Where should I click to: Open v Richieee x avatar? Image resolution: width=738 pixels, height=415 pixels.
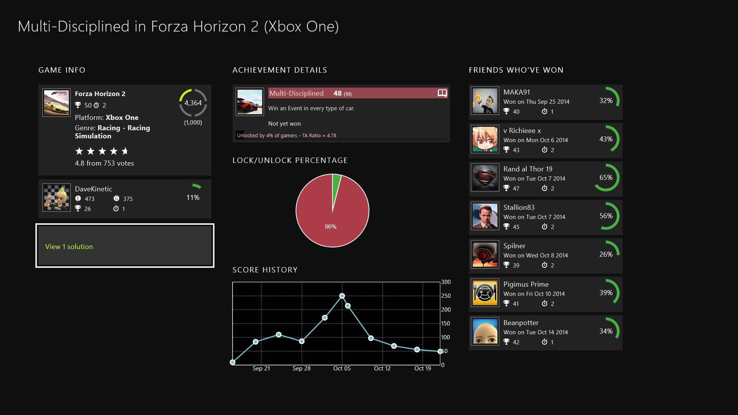485,139
